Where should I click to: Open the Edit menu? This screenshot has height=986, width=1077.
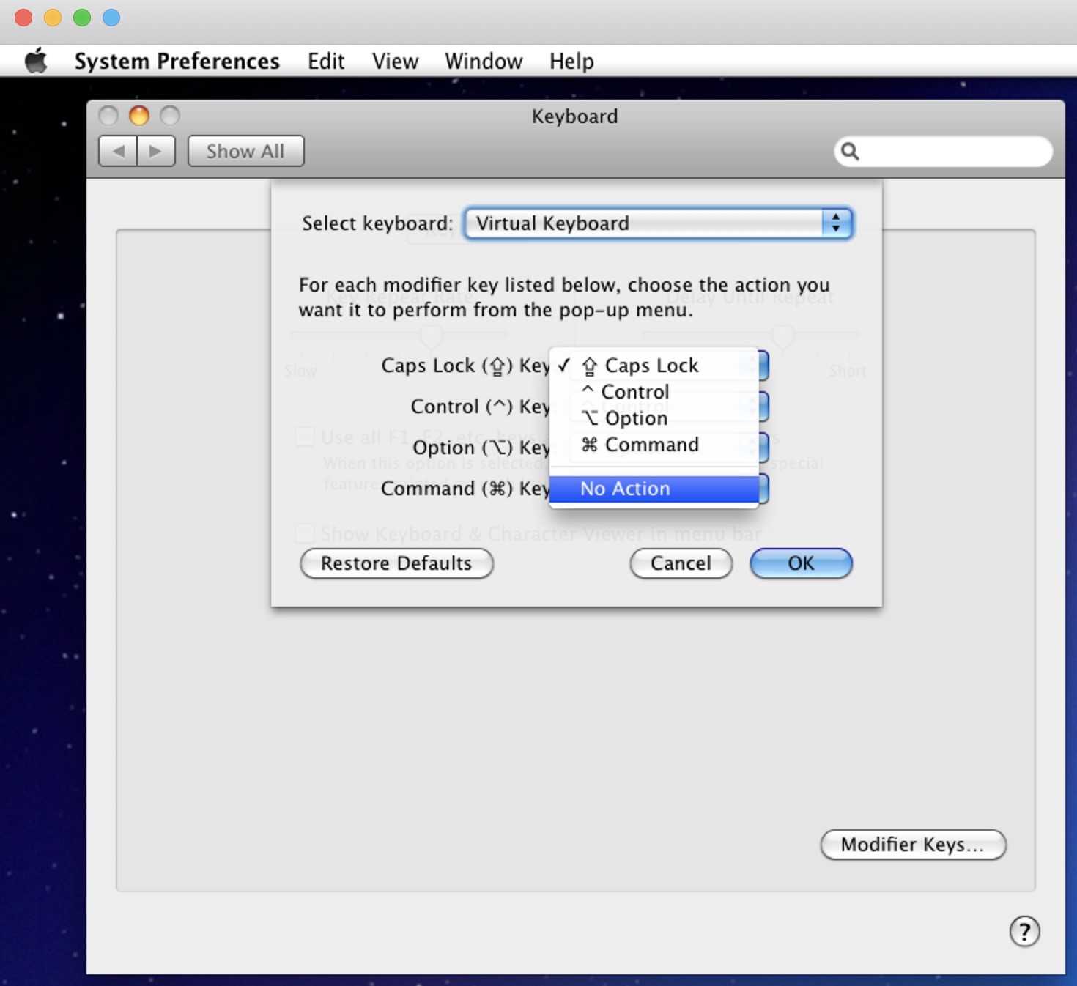pos(326,62)
